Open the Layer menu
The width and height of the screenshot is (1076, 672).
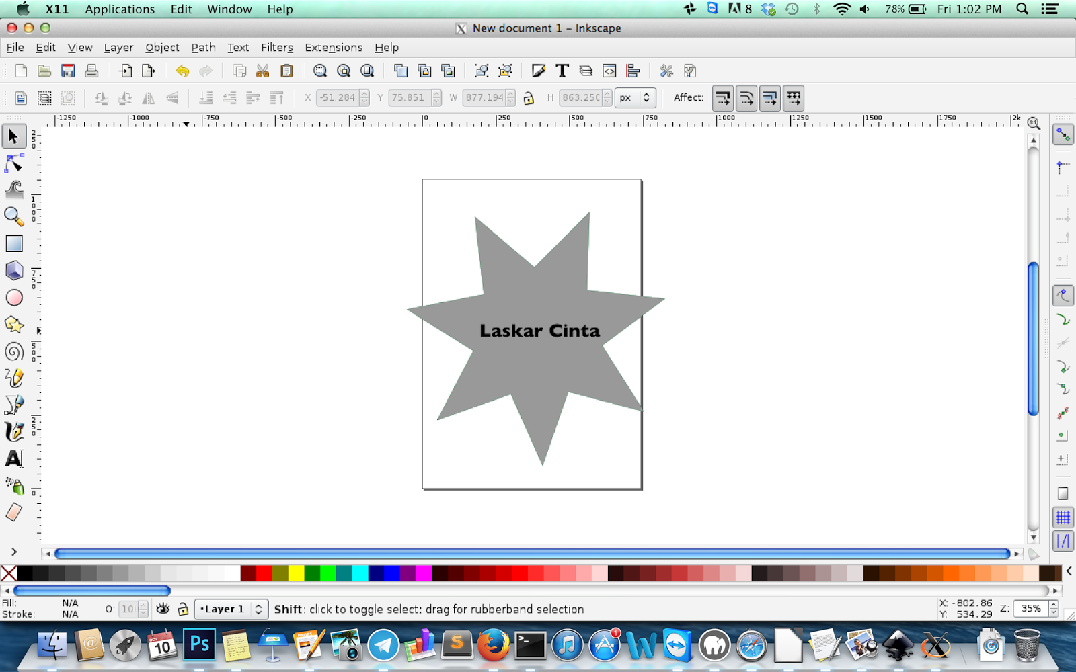pos(118,47)
